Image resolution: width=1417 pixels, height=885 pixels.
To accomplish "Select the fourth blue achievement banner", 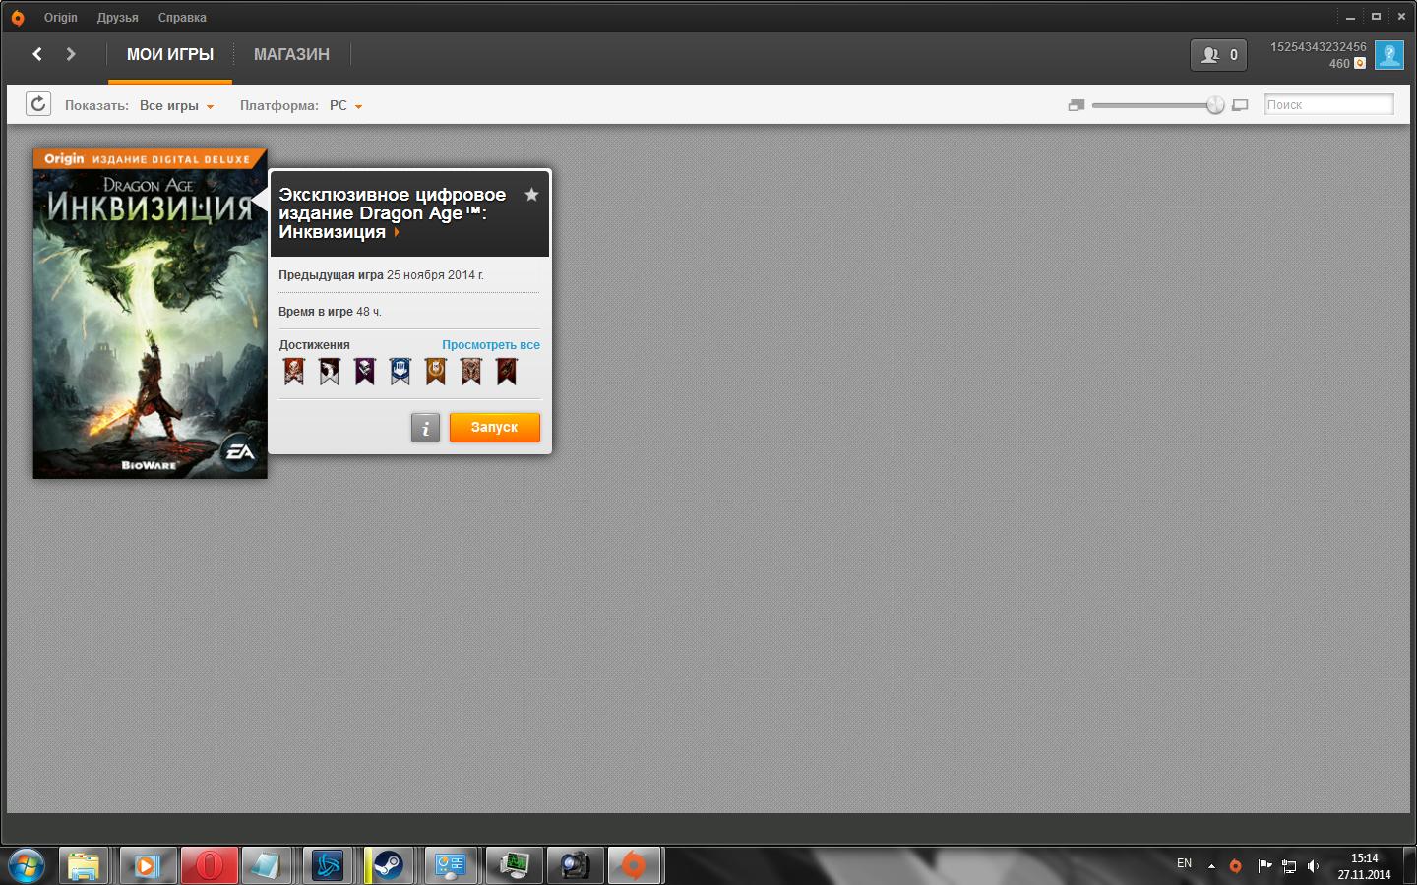I will [400, 371].
